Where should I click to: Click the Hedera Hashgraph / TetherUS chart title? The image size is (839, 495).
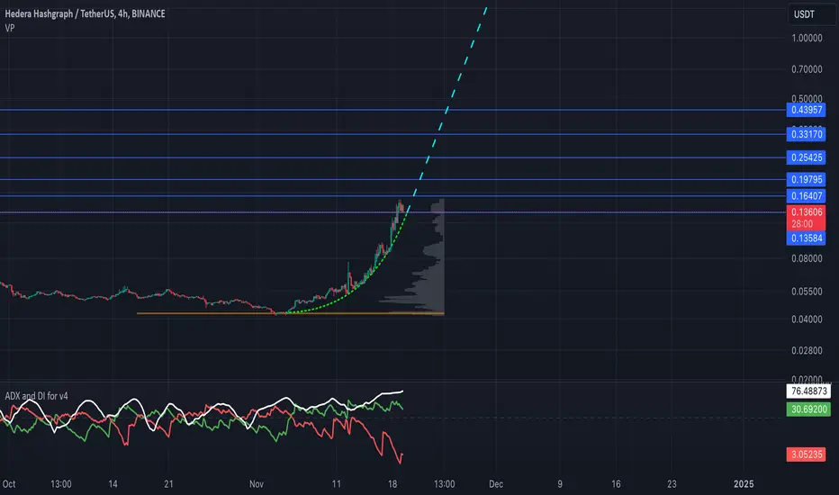pyautogui.click(x=86, y=13)
